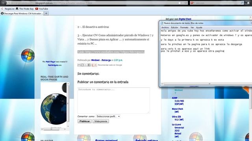Click the Entrada antigua link

pos(146,140)
